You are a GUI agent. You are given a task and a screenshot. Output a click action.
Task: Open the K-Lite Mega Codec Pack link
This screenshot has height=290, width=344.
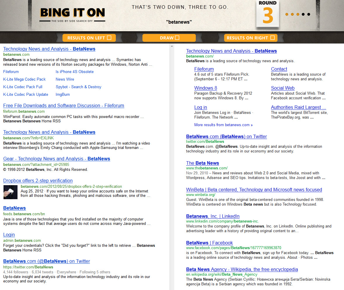click(24, 79)
